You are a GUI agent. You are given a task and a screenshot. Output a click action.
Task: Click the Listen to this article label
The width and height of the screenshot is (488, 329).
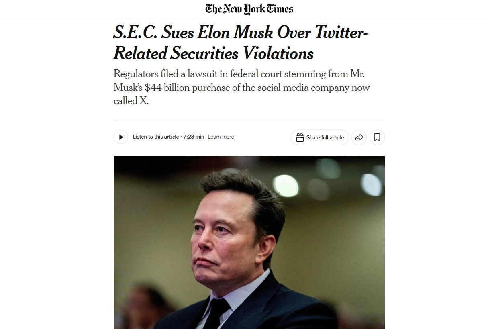(156, 137)
